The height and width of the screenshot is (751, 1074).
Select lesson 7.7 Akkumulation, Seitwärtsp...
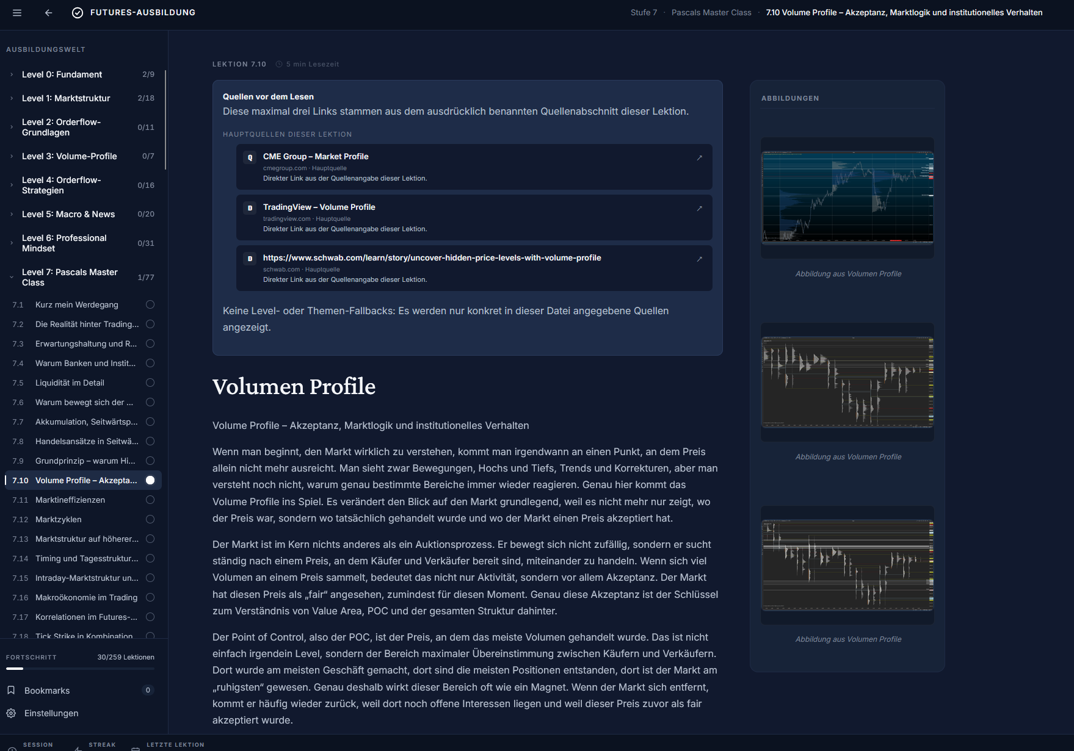click(x=83, y=422)
